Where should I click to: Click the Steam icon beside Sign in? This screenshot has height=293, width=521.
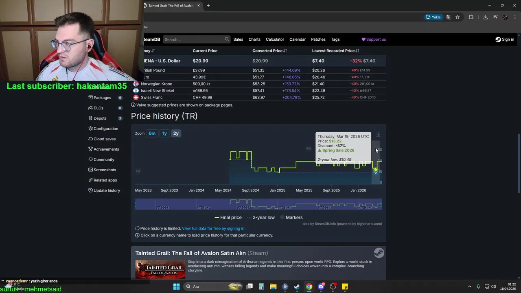[498, 39]
